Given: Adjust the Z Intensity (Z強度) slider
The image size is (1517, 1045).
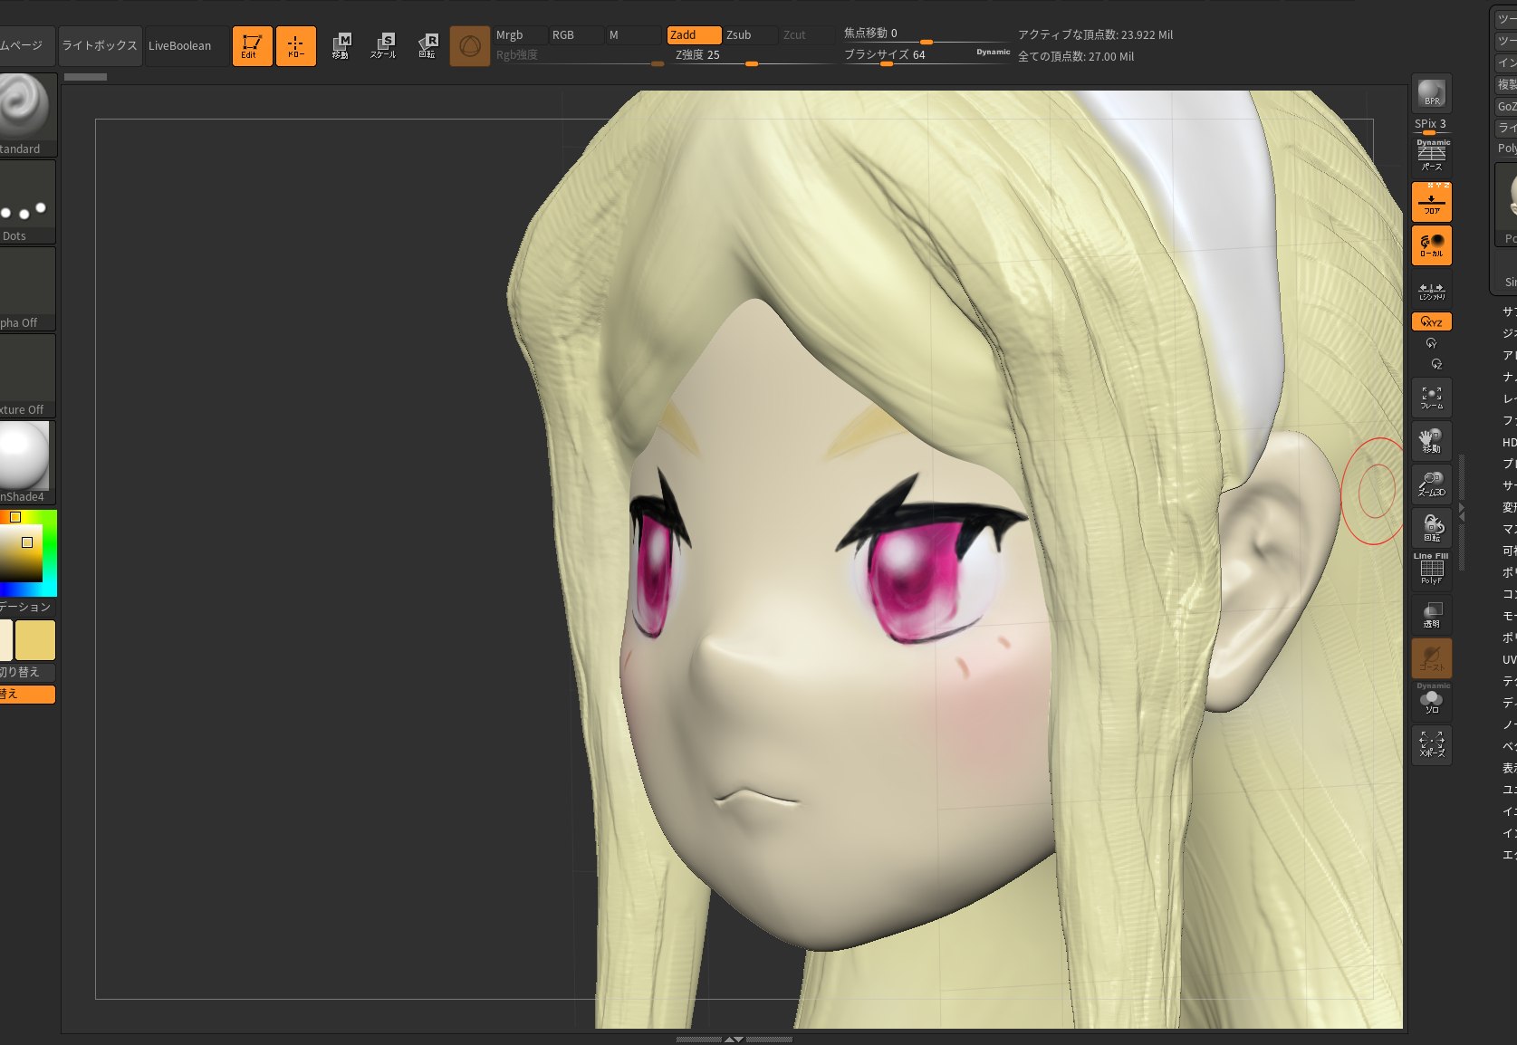Looking at the screenshot, I should [752, 55].
